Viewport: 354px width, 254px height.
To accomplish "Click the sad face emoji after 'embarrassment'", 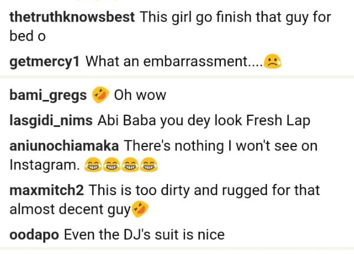I will (272, 62).
